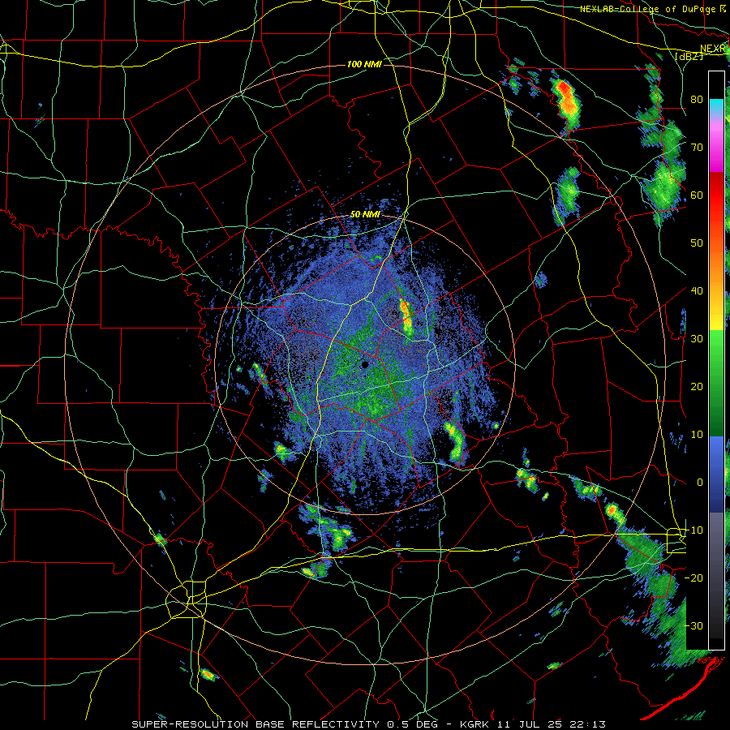Click the 60 value on the dBZ scale
This screenshot has width=730, height=730.
(x=697, y=195)
